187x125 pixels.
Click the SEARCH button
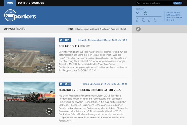tap(177, 3)
